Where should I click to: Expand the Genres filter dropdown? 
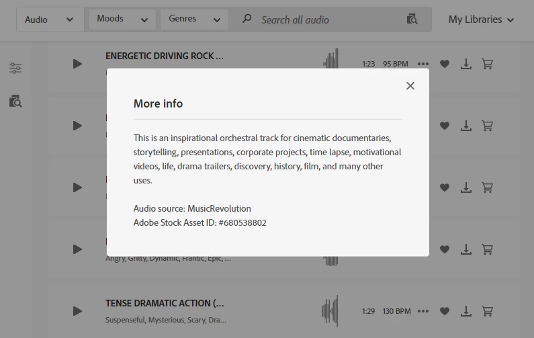click(194, 19)
